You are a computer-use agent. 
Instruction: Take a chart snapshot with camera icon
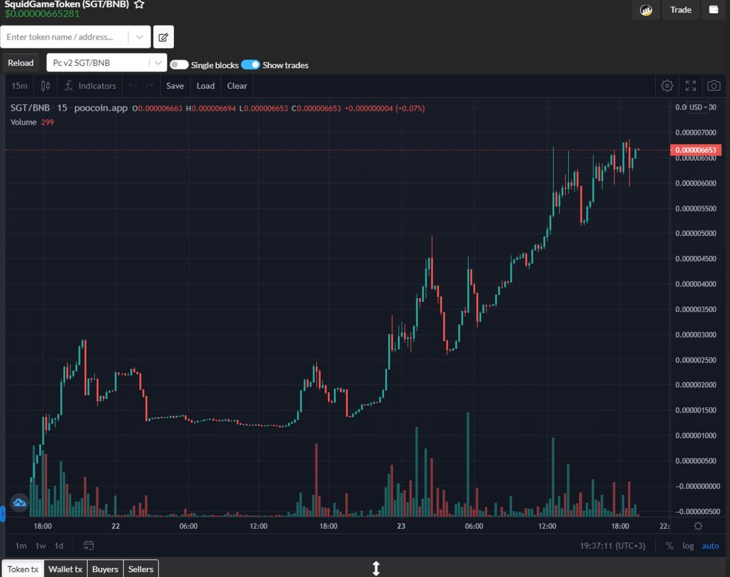pos(714,86)
